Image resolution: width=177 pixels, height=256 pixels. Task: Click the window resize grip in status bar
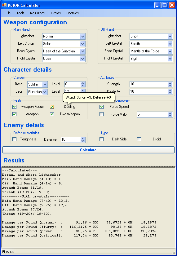tap(174, 252)
